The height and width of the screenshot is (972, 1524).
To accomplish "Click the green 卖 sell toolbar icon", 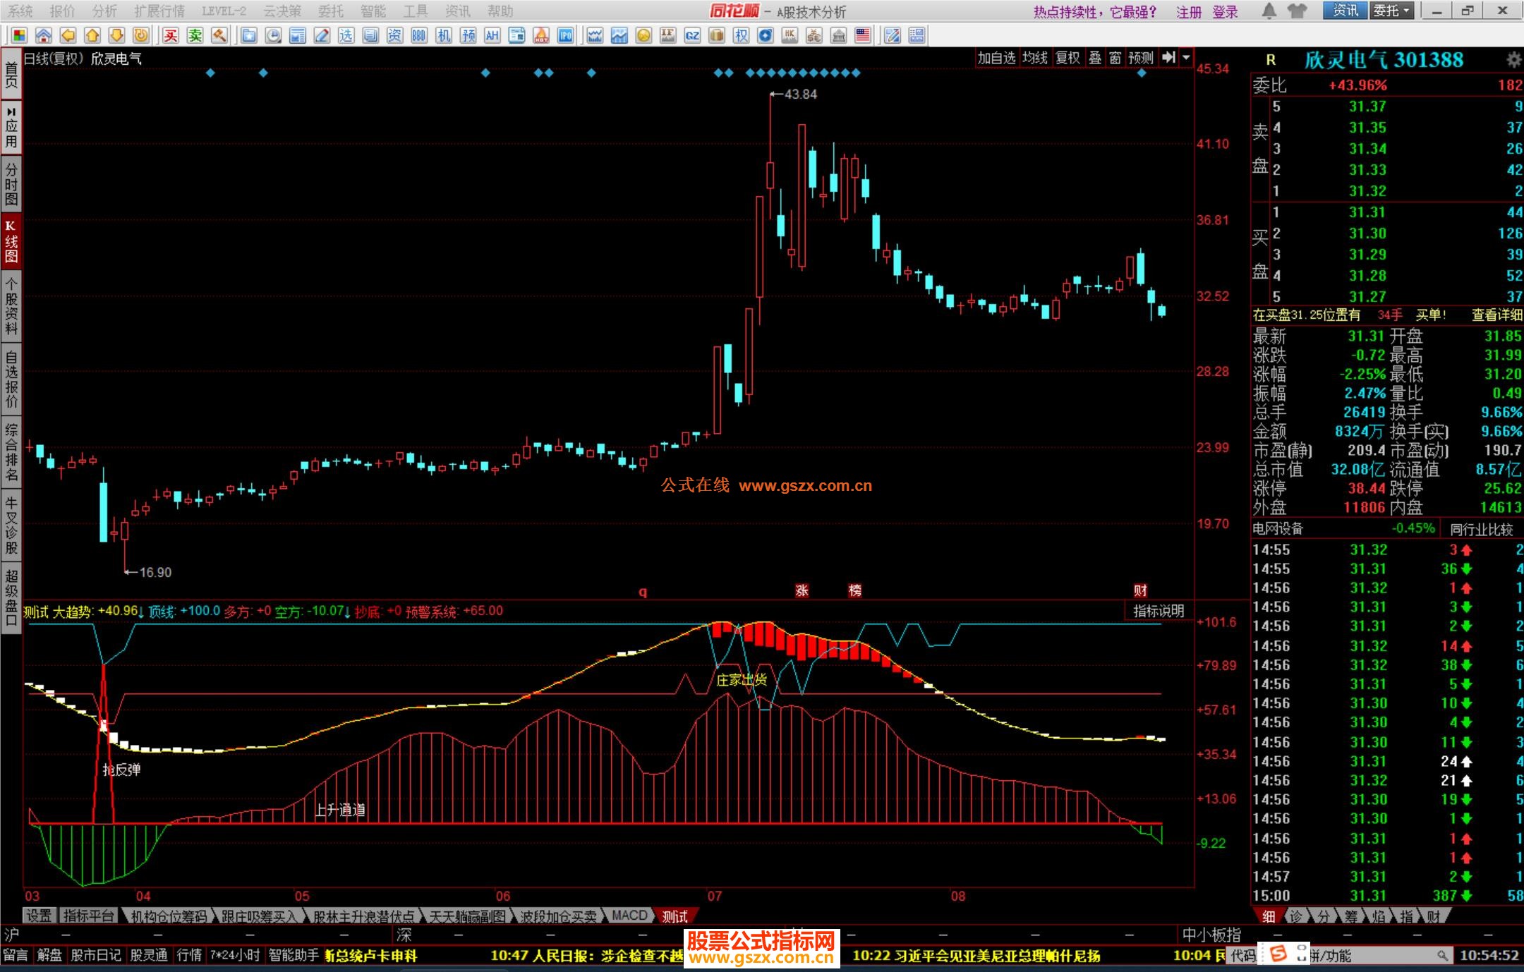I will coord(195,35).
